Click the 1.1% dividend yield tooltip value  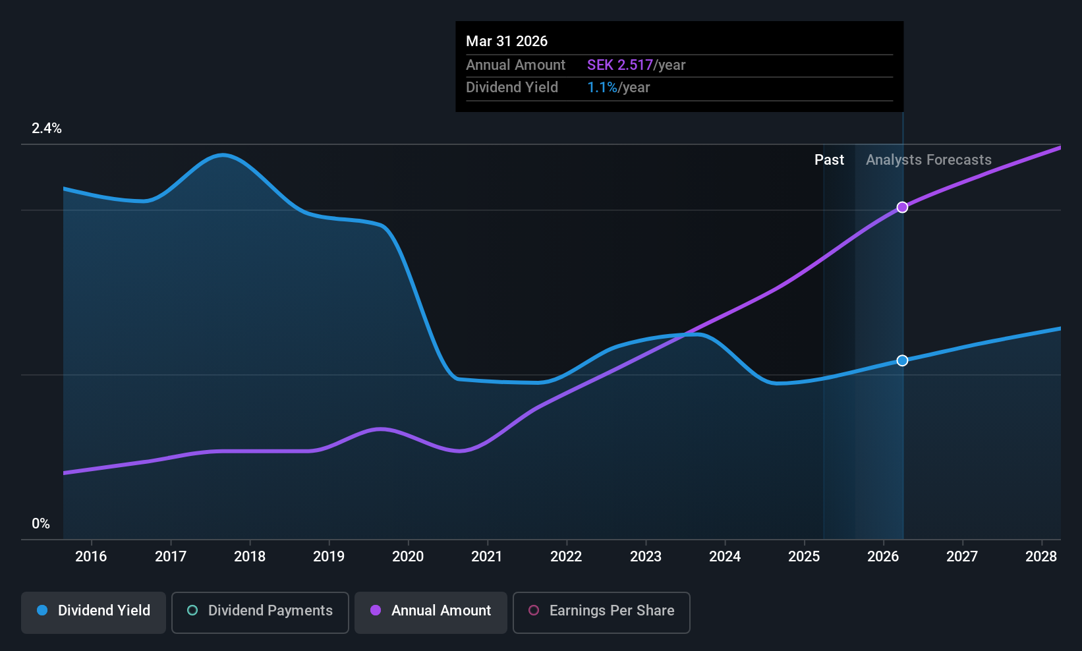click(602, 88)
